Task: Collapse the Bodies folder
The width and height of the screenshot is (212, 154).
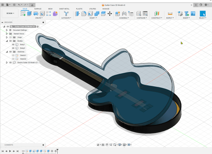Action: [x=7, y=41]
